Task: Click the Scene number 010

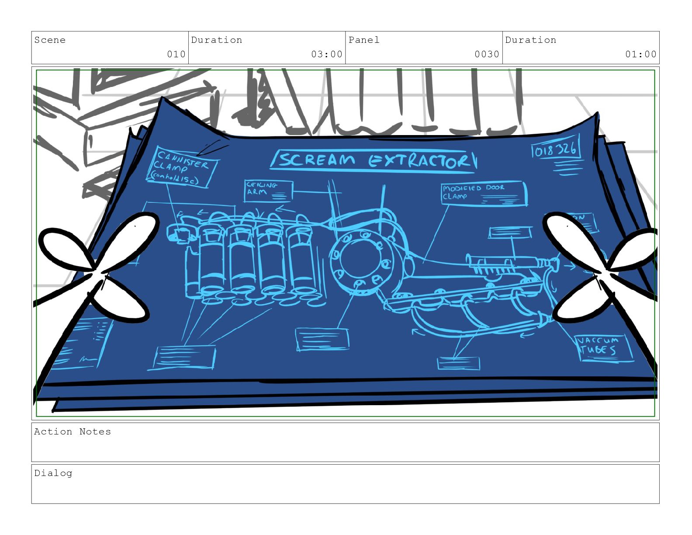Action: coord(176,54)
